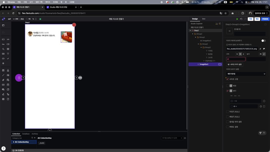Switch to the Dev tab
Viewport: 270px width, 152px height.
204,19
